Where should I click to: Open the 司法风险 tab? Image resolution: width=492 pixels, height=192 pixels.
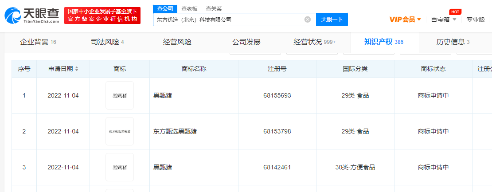tap(107, 42)
